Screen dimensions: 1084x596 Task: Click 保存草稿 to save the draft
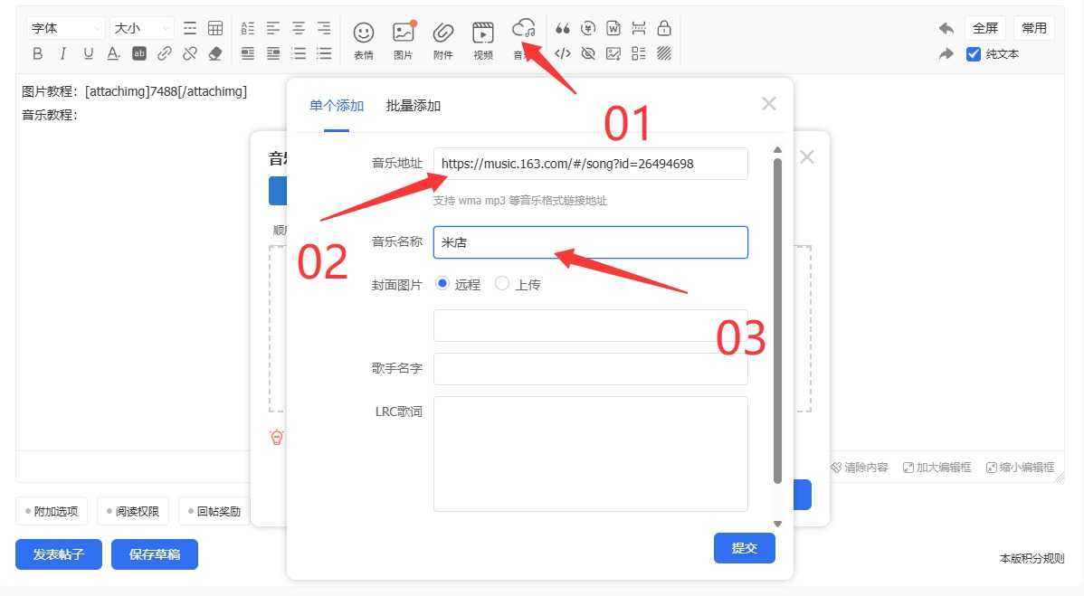(155, 554)
